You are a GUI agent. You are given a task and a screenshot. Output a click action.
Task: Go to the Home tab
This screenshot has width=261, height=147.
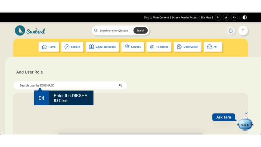[49, 47]
